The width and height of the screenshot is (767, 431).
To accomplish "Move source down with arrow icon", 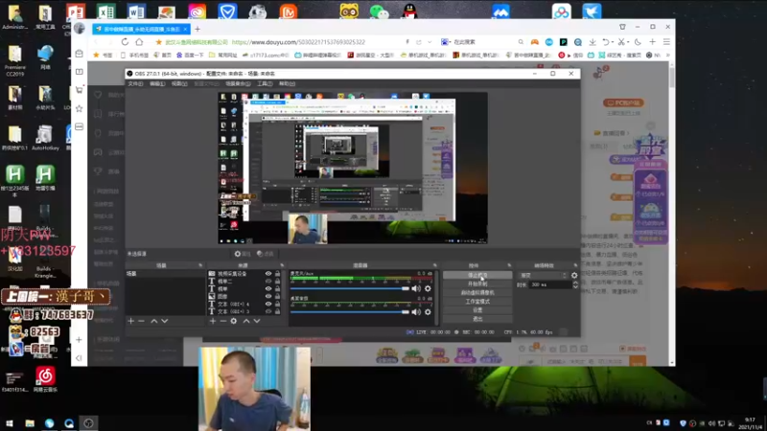I will (257, 321).
